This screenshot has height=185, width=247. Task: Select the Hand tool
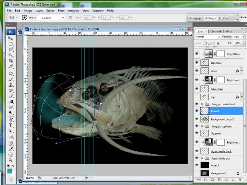pyautogui.click(x=11, y=155)
